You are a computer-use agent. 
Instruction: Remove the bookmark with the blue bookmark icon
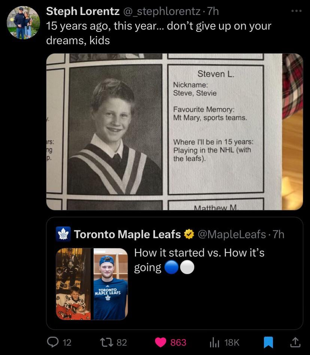pos(268,342)
